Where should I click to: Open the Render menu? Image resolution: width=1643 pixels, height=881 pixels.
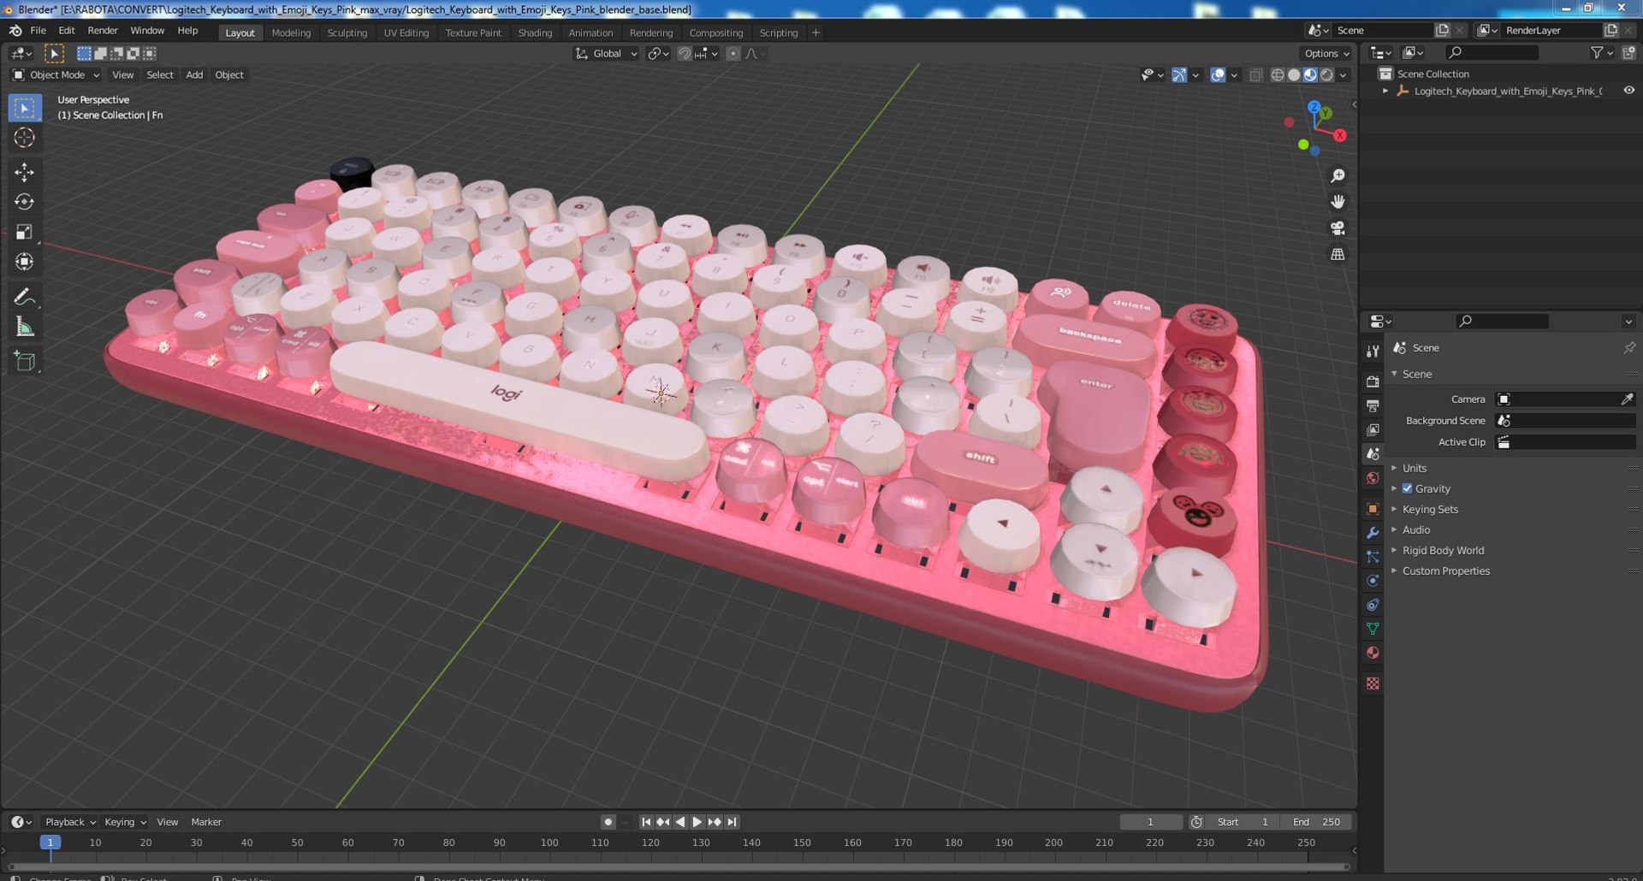(103, 31)
